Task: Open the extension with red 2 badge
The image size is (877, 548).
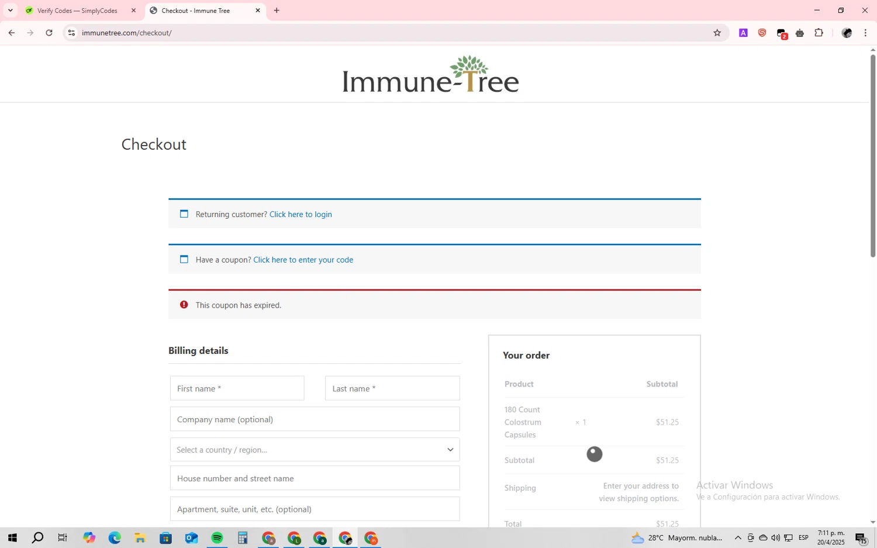Action: click(x=782, y=33)
